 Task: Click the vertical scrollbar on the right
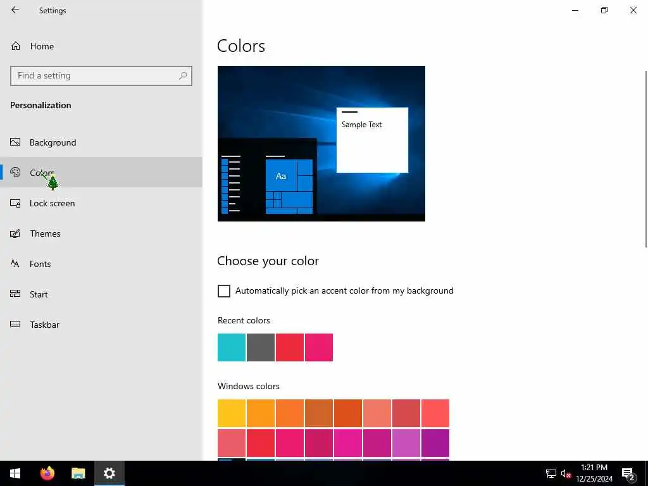coord(646,159)
